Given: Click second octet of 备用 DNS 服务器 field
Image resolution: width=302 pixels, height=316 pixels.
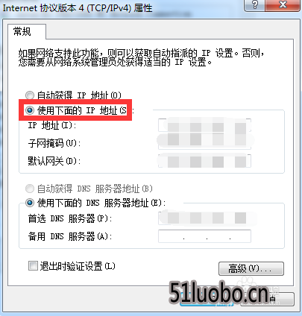Looking at the screenshot, I should (195, 236).
